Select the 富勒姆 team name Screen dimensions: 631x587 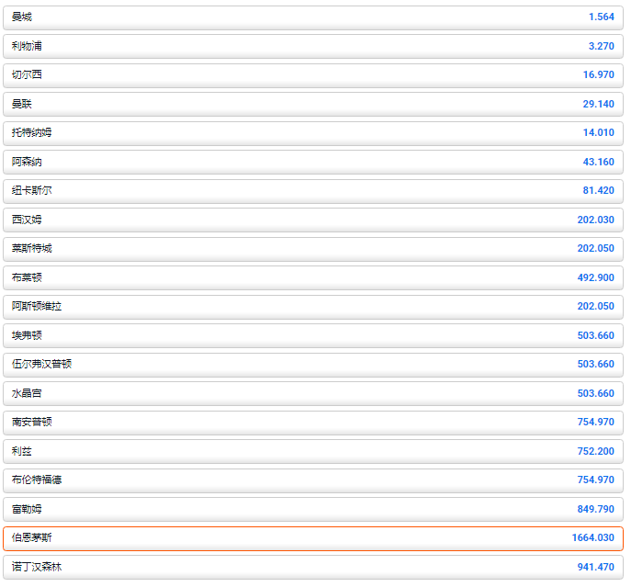(27, 510)
